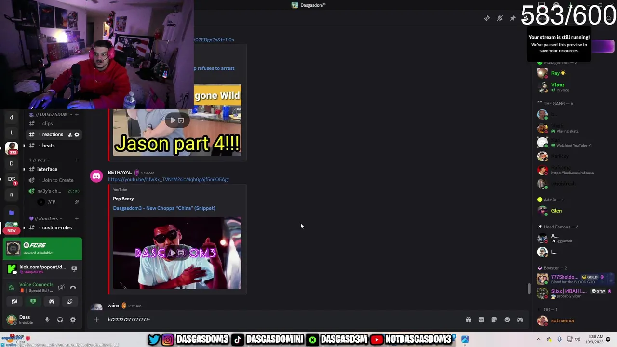Open the 'n' server icon

[x=12, y=195]
